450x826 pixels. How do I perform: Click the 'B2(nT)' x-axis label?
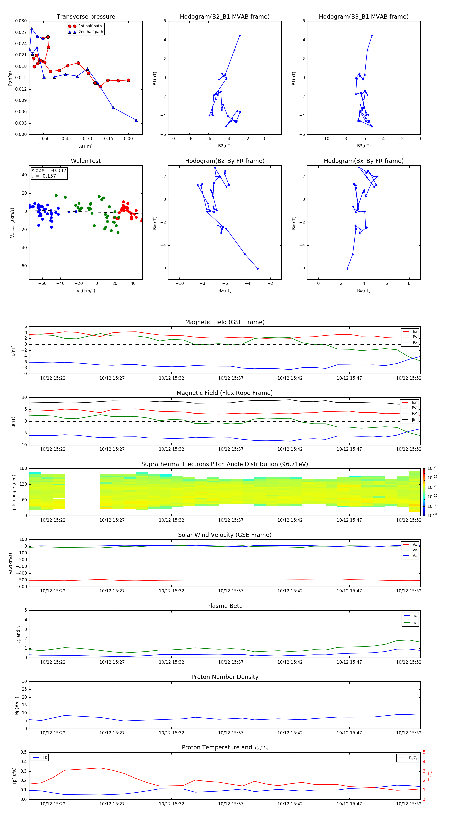click(x=225, y=146)
